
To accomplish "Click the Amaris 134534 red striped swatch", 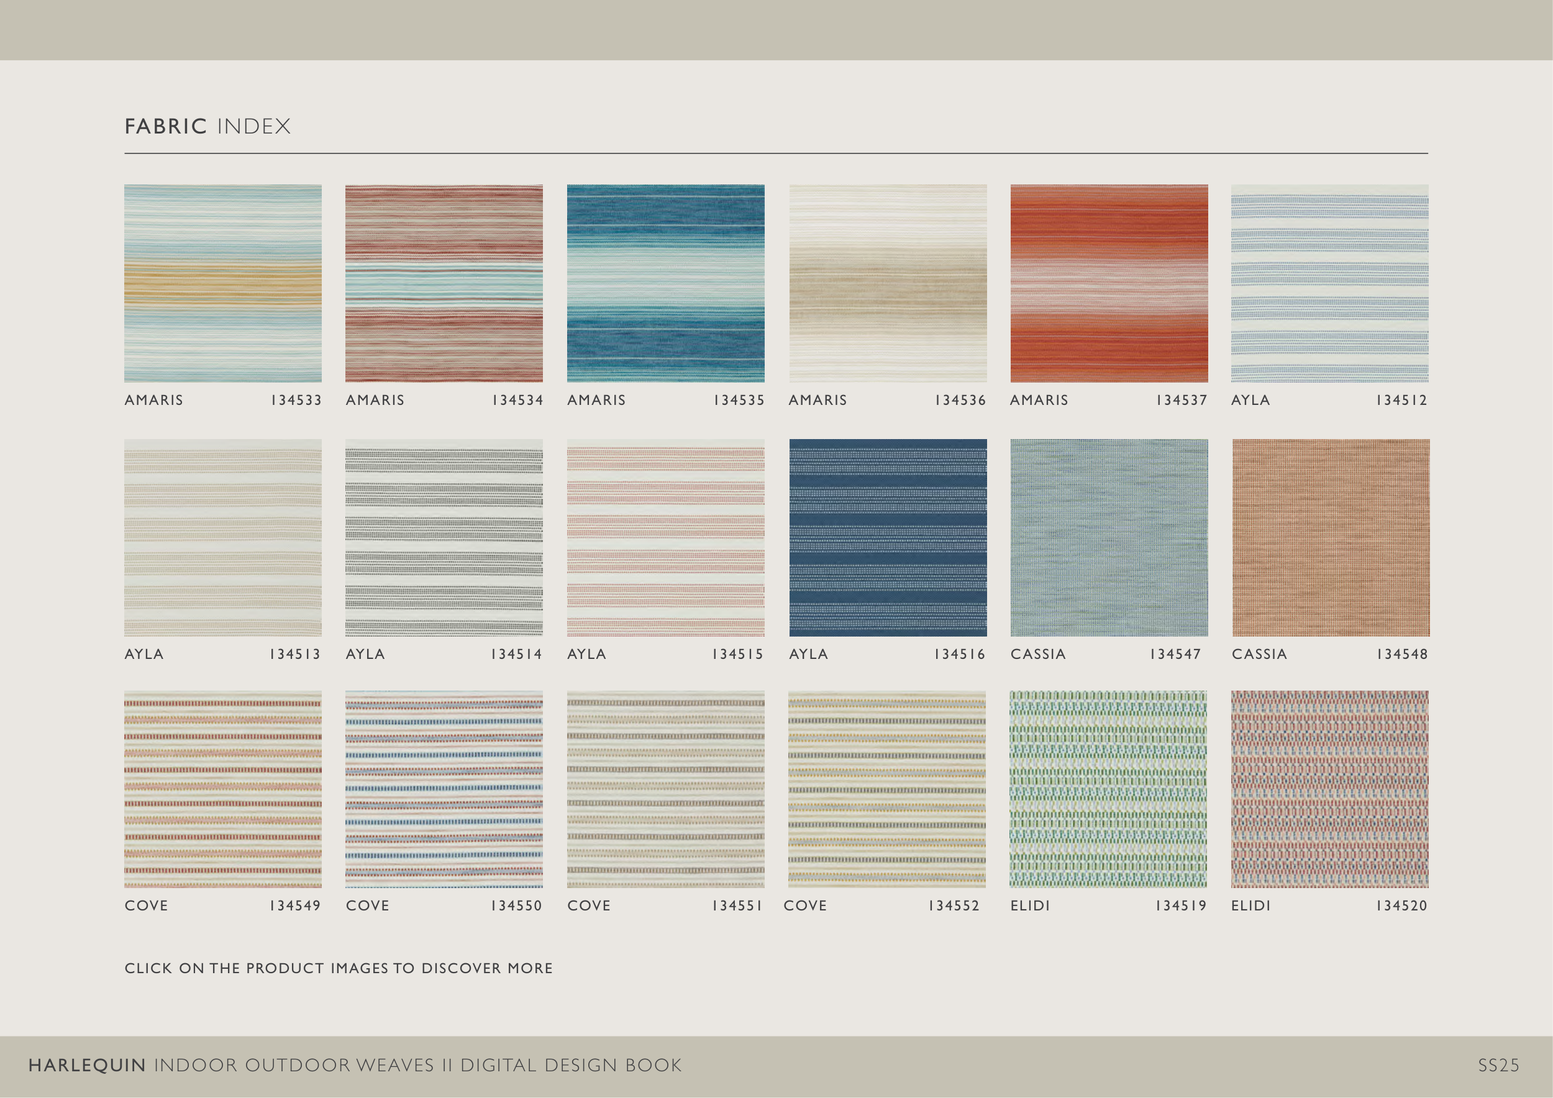I will coord(444,283).
